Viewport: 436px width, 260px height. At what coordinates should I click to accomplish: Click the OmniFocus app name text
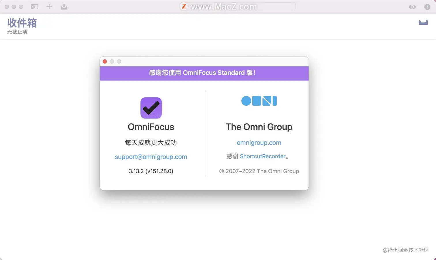(151, 127)
